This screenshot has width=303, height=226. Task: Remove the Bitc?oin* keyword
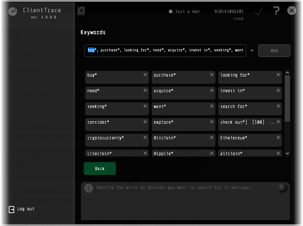point(212,138)
